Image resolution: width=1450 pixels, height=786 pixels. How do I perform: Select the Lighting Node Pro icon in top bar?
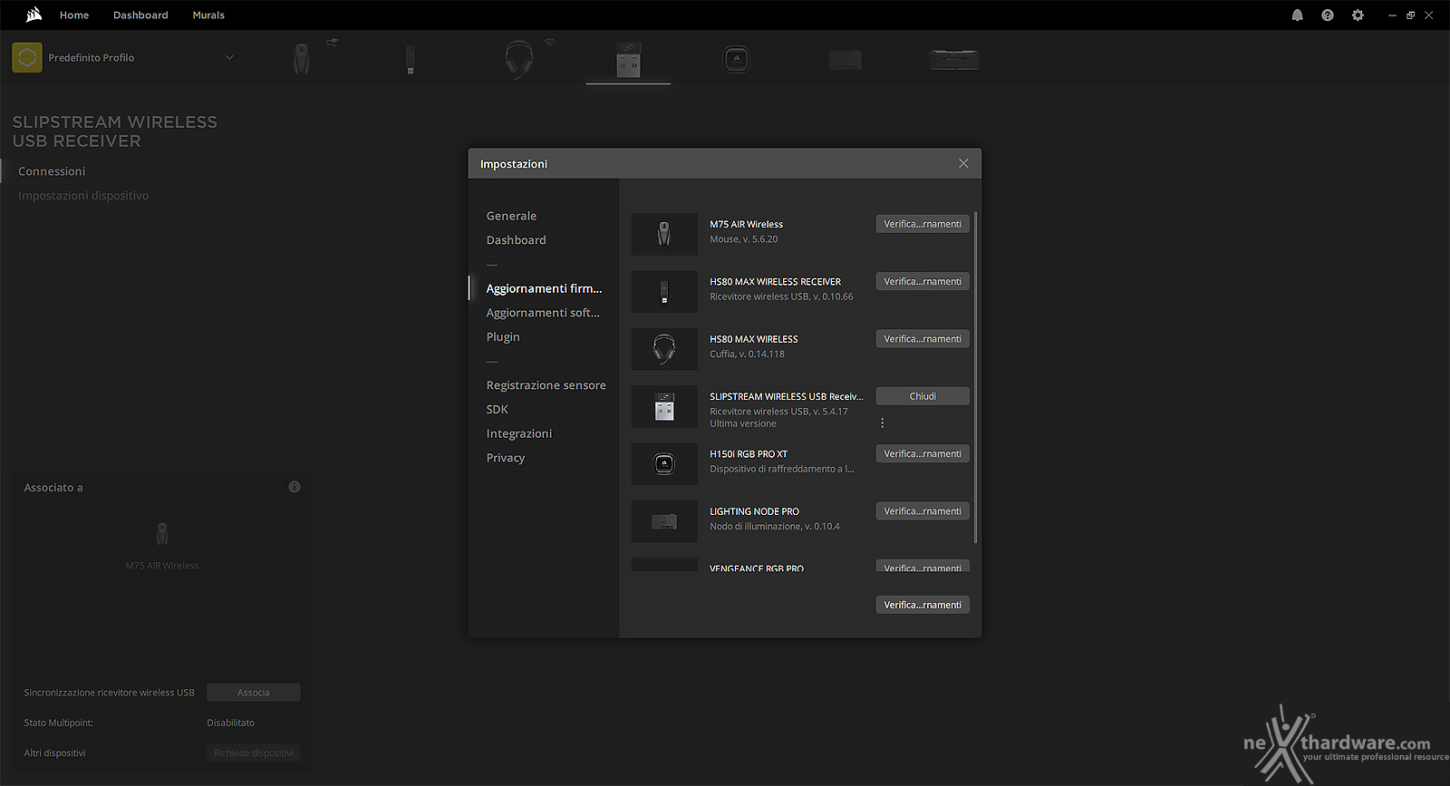pos(846,60)
